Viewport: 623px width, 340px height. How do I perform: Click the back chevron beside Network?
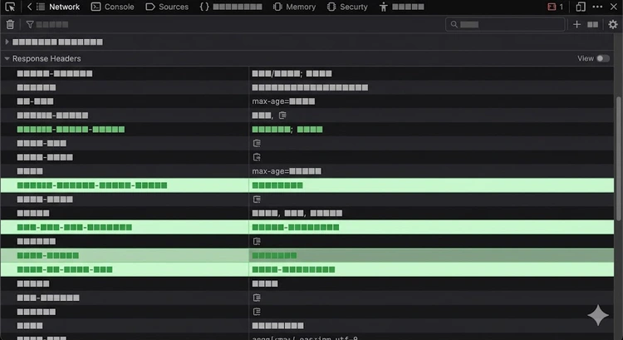tap(29, 7)
